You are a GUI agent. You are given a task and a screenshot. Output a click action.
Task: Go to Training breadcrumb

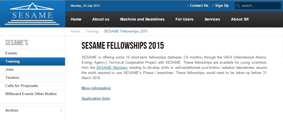[92, 31]
